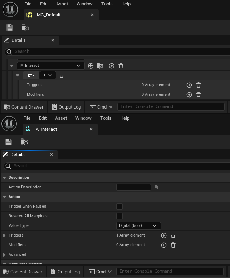Viewport: 230px width, 278px height.
Task: Clear Triggers array in IA_Interact details
Action: click(x=173, y=235)
